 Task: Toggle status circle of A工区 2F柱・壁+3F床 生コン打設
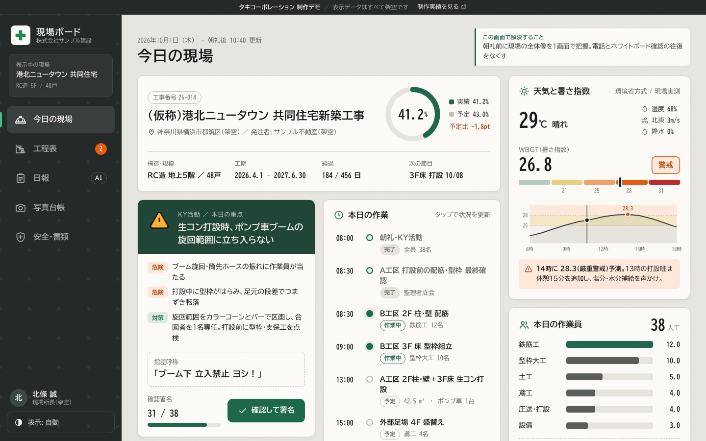(370, 379)
